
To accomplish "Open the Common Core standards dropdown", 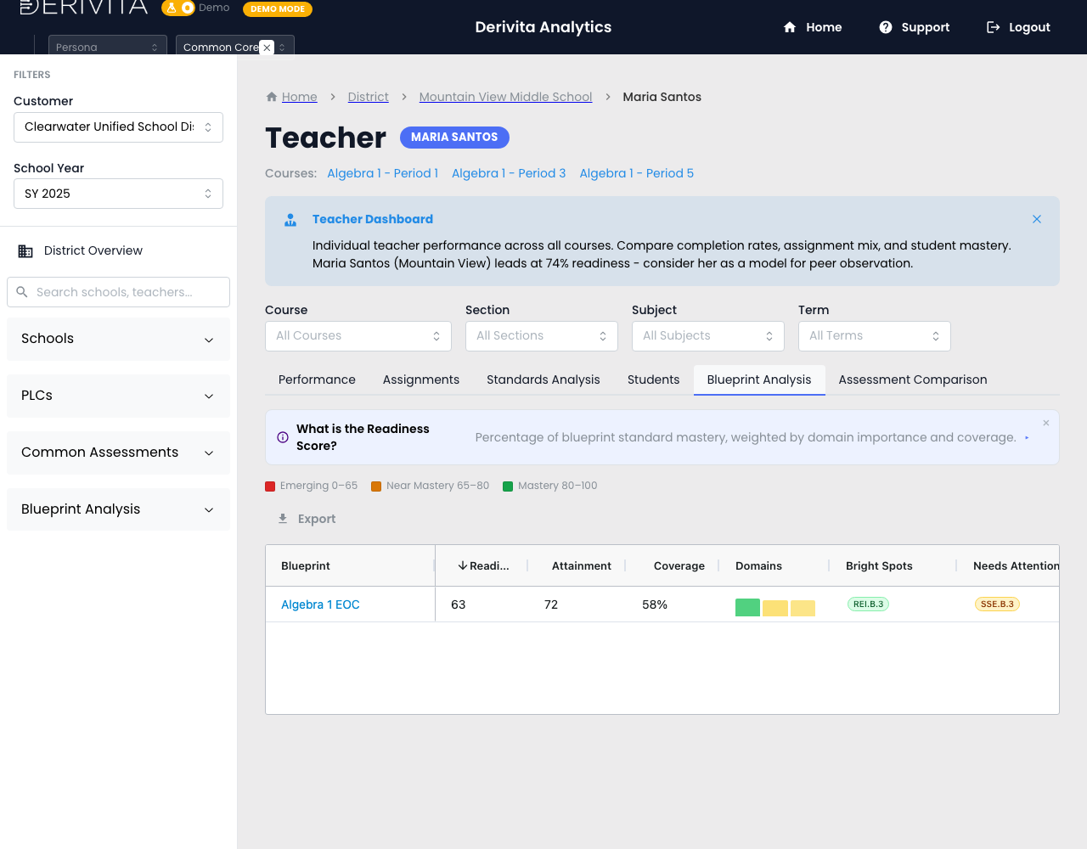I will tap(235, 46).
